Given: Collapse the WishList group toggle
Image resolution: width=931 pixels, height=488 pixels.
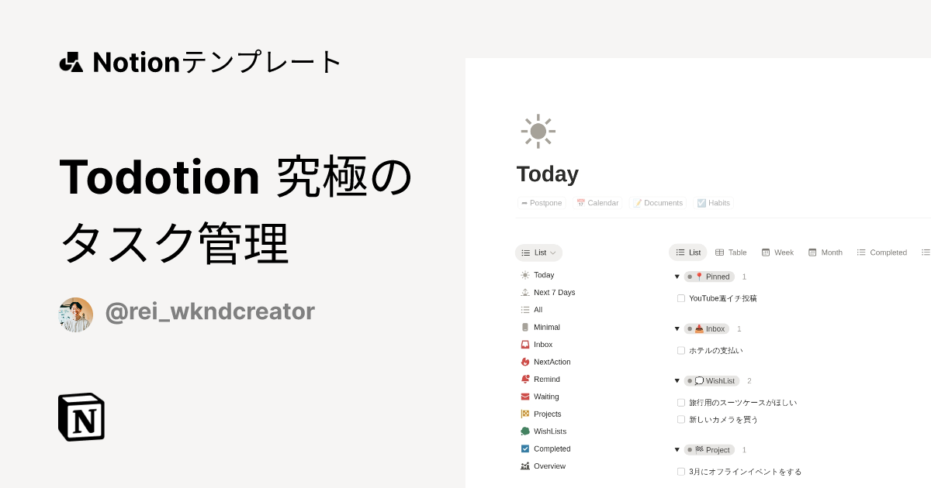Looking at the screenshot, I should 677,381.
